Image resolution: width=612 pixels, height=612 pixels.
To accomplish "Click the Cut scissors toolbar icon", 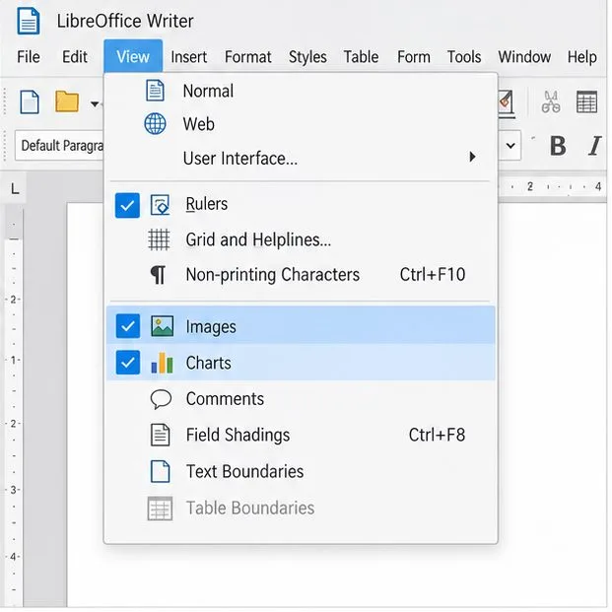I will pyautogui.click(x=551, y=102).
